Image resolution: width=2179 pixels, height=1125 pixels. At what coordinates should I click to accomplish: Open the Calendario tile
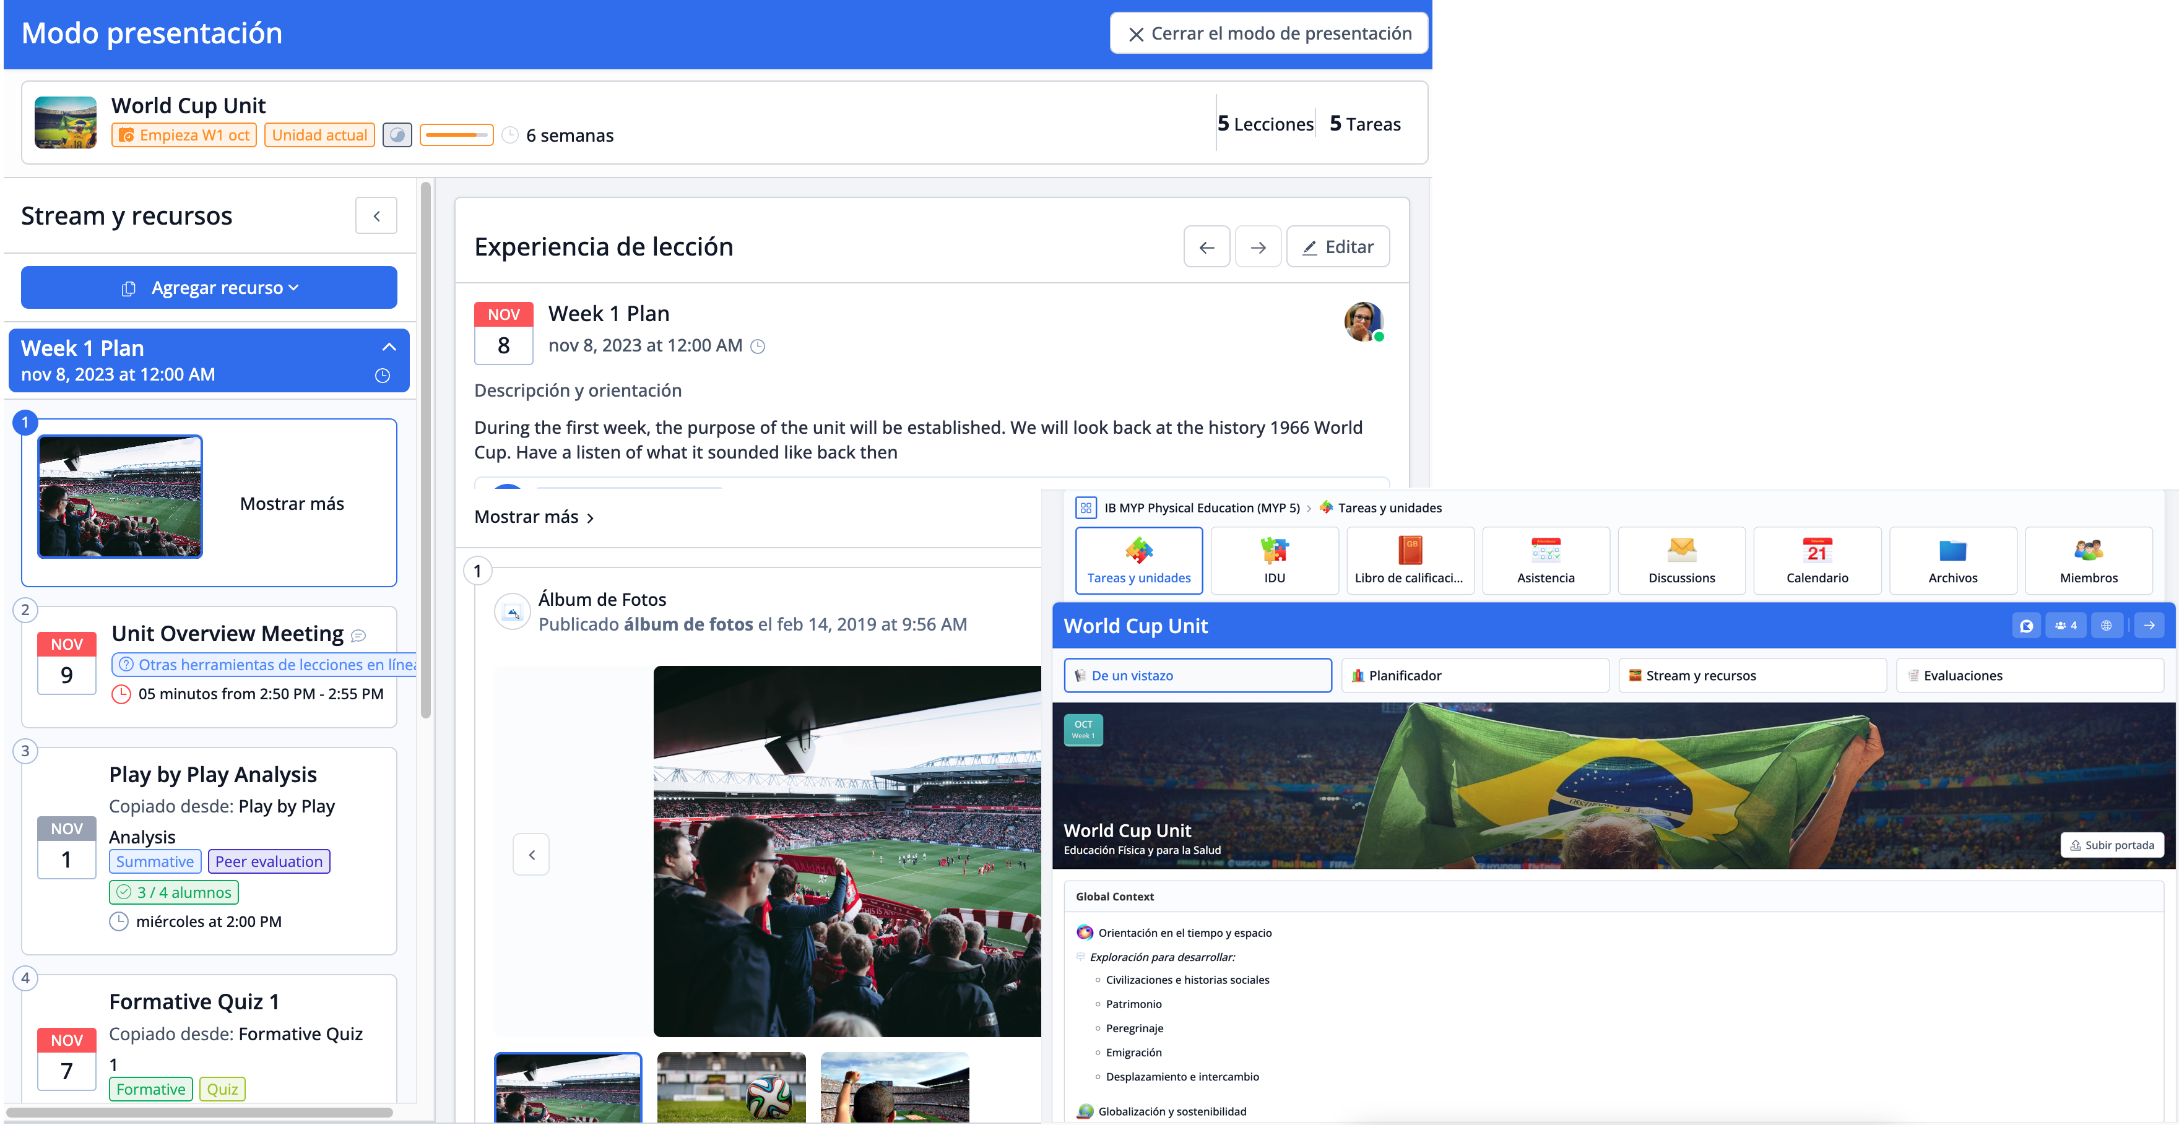(1817, 560)
